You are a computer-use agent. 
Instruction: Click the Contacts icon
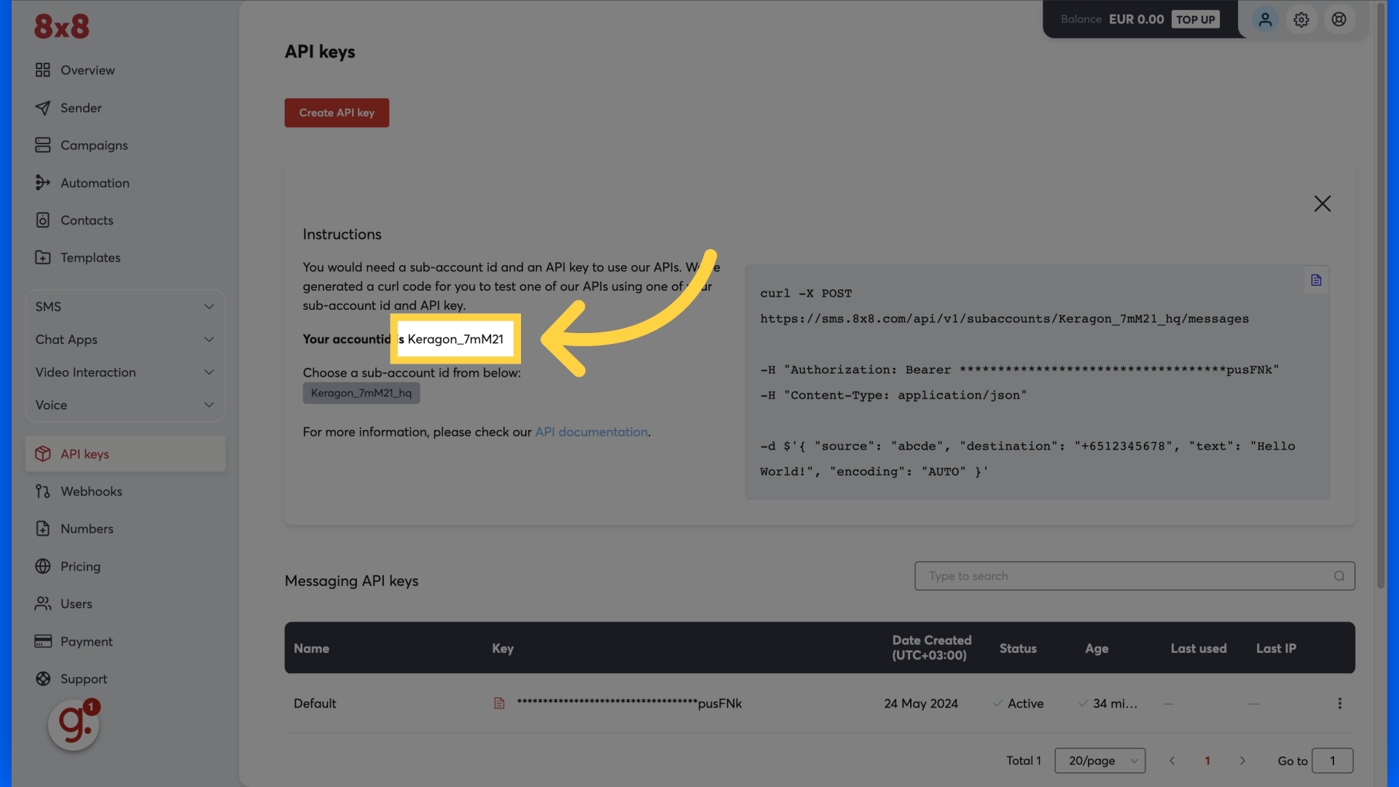pyautogui.click(x=43, y=220)
